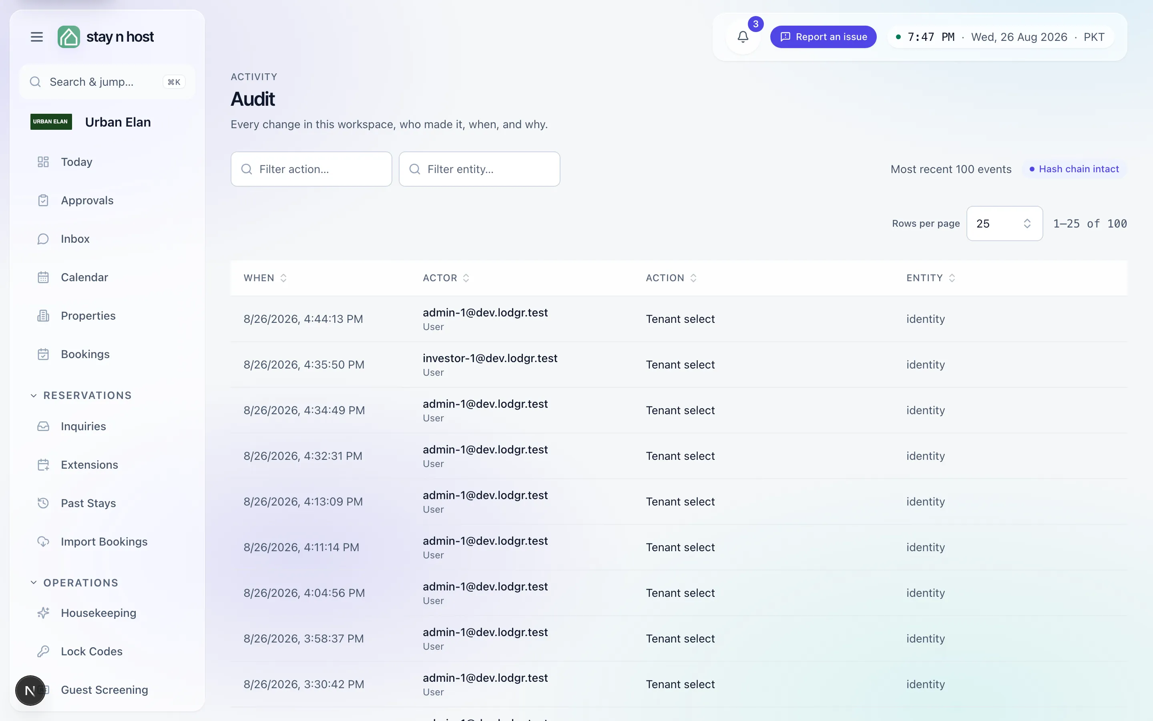
Task: Click the Urban Elan logo badge
Action: point(51,122)
